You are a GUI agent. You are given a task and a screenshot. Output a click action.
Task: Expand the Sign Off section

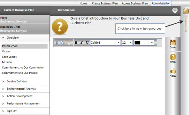click(x=25, y=111)
